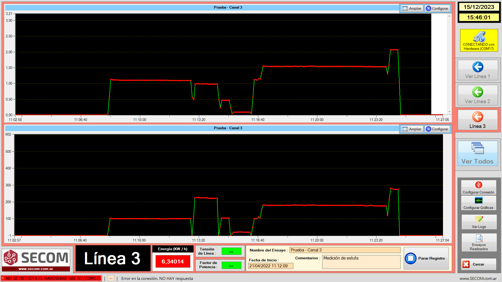Open Configurar Gráficas waveform icon
Image resolution: width=502 pixels, height=282 pixels.
tap(478, 201)
